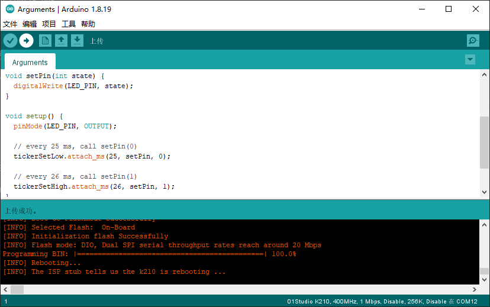Screen dimensions: 490x307
Task: Close the Arduino window
Action: click(x=476, y=9)
